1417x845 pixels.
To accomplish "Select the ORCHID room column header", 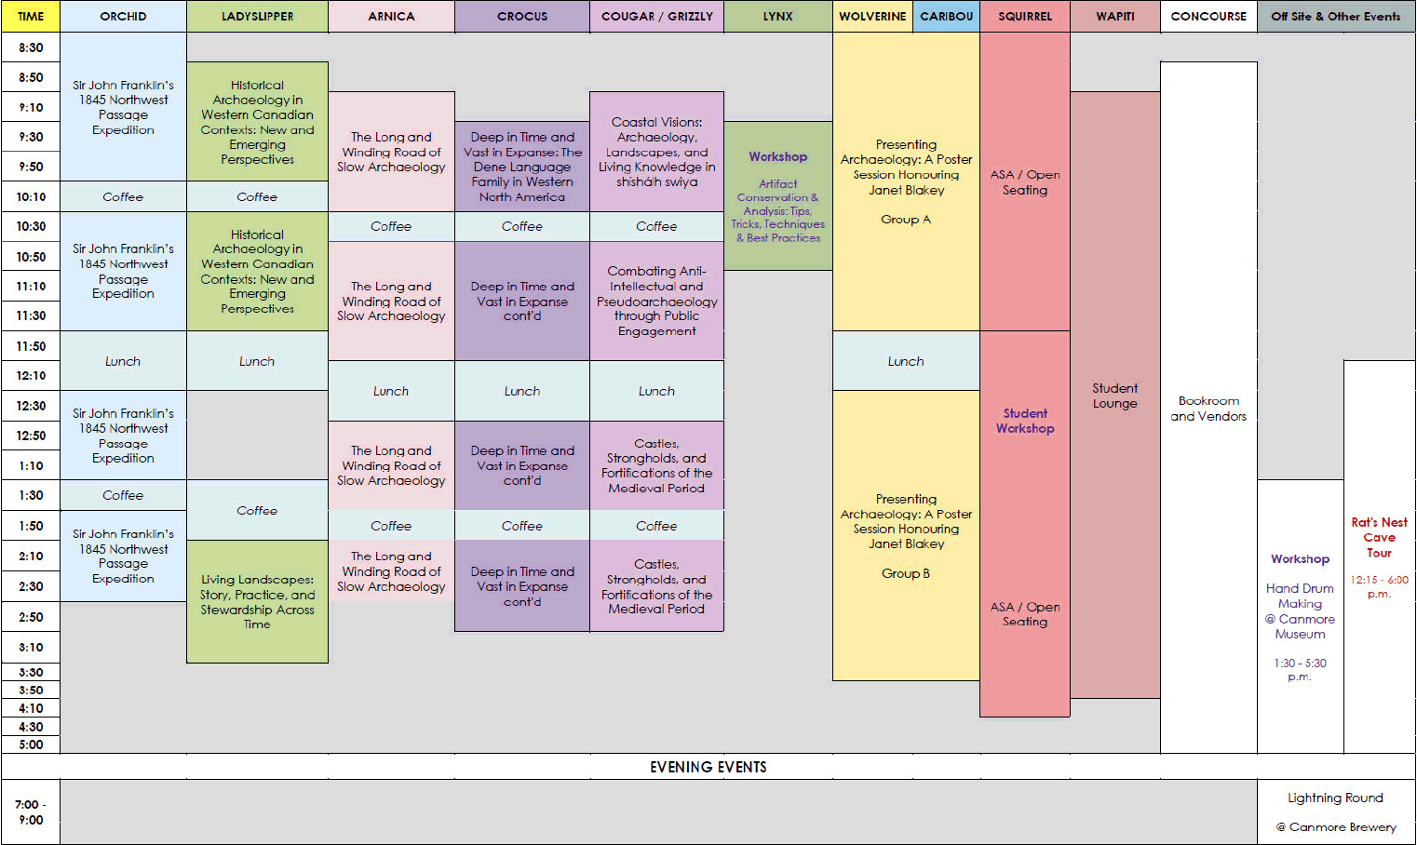I will click(123, 17).
